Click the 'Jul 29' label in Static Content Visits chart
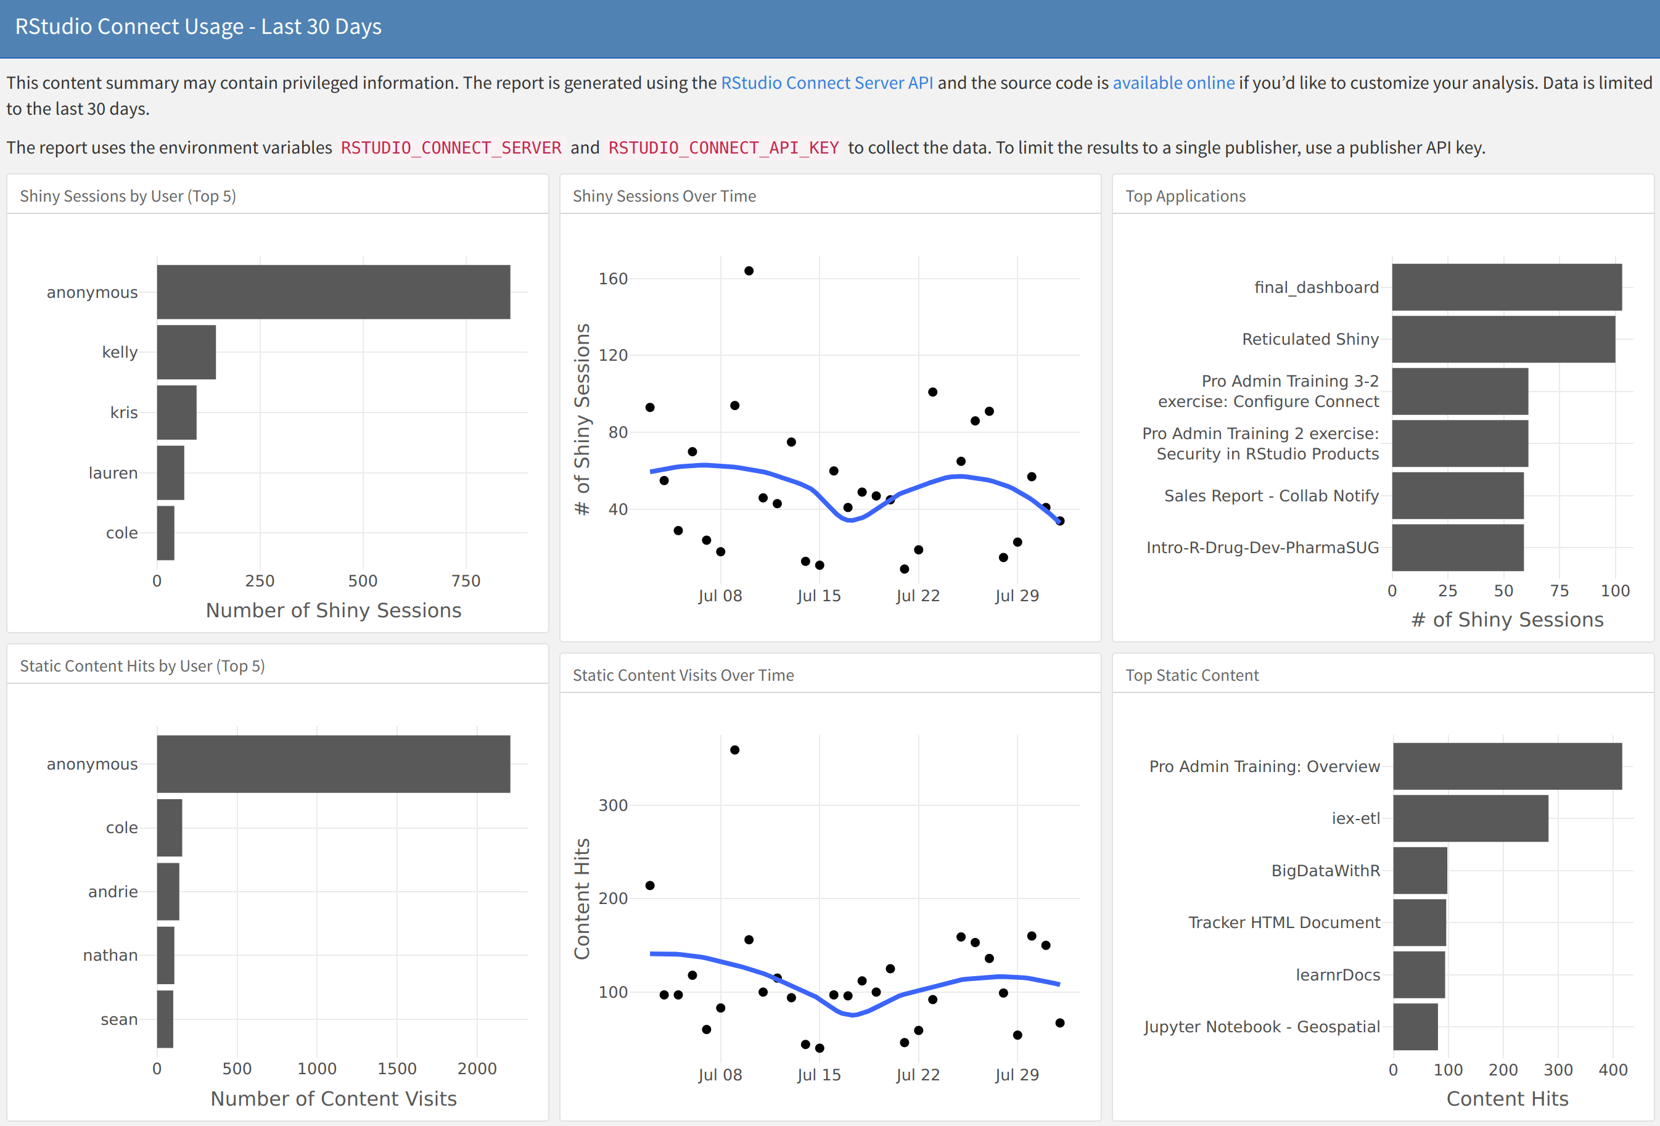1660x1126 pixels. point(1016,1075)
